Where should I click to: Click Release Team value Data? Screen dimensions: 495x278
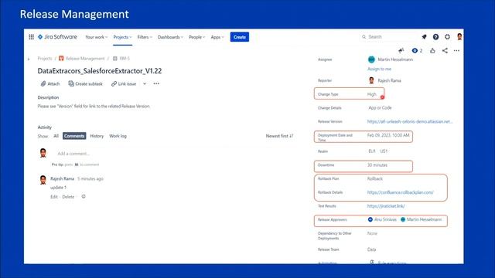pos(371,249)
